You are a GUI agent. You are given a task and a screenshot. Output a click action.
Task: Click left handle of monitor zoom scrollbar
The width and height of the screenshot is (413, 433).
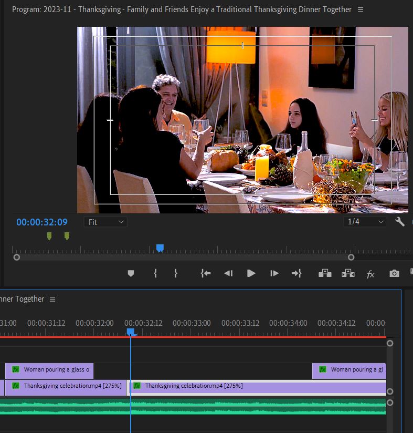click(x=17, y=257)
